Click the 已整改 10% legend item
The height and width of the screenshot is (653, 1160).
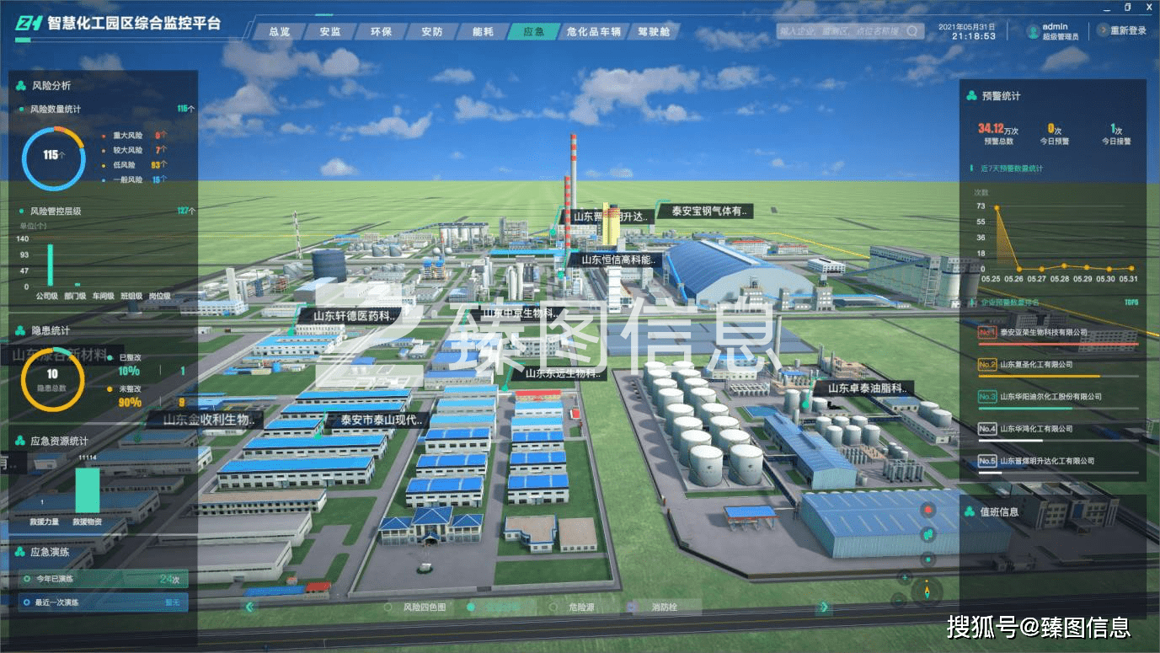click(143, 365)
